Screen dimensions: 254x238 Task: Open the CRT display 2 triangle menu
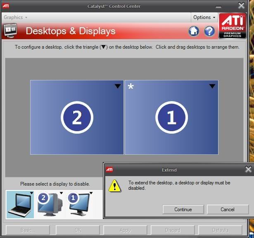click(x=61, y=193)
